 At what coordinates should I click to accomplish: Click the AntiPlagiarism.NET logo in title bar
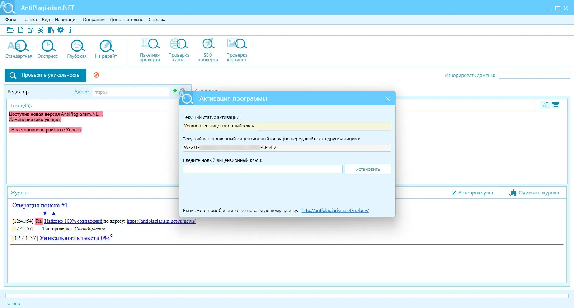[x=7, y=7]
